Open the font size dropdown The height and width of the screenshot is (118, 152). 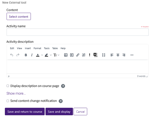56,55
